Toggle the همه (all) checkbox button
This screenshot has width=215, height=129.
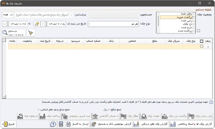(8, 15)
